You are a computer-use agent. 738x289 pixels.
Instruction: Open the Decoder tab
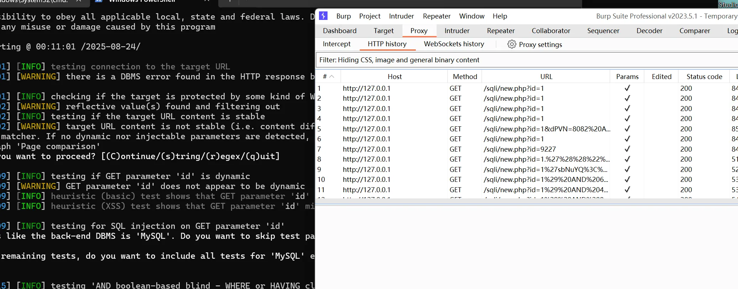649,31
